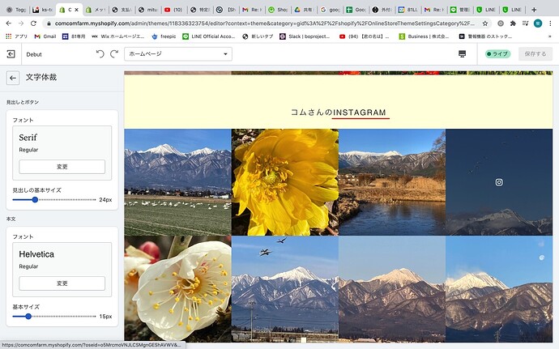Click the 見出しの基本サイズ slider handle
The width and height of the screenshot is (559, 349).
click(x=35, y=200)
